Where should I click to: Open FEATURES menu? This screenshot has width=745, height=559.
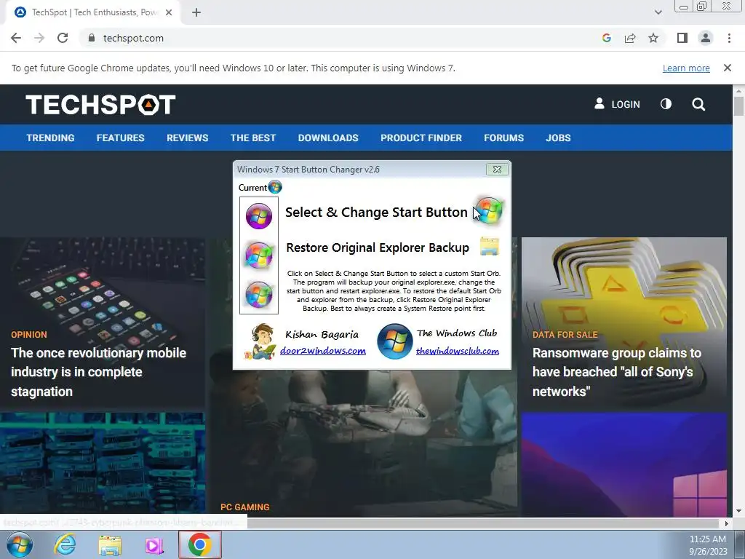click(x=120, y=138)
